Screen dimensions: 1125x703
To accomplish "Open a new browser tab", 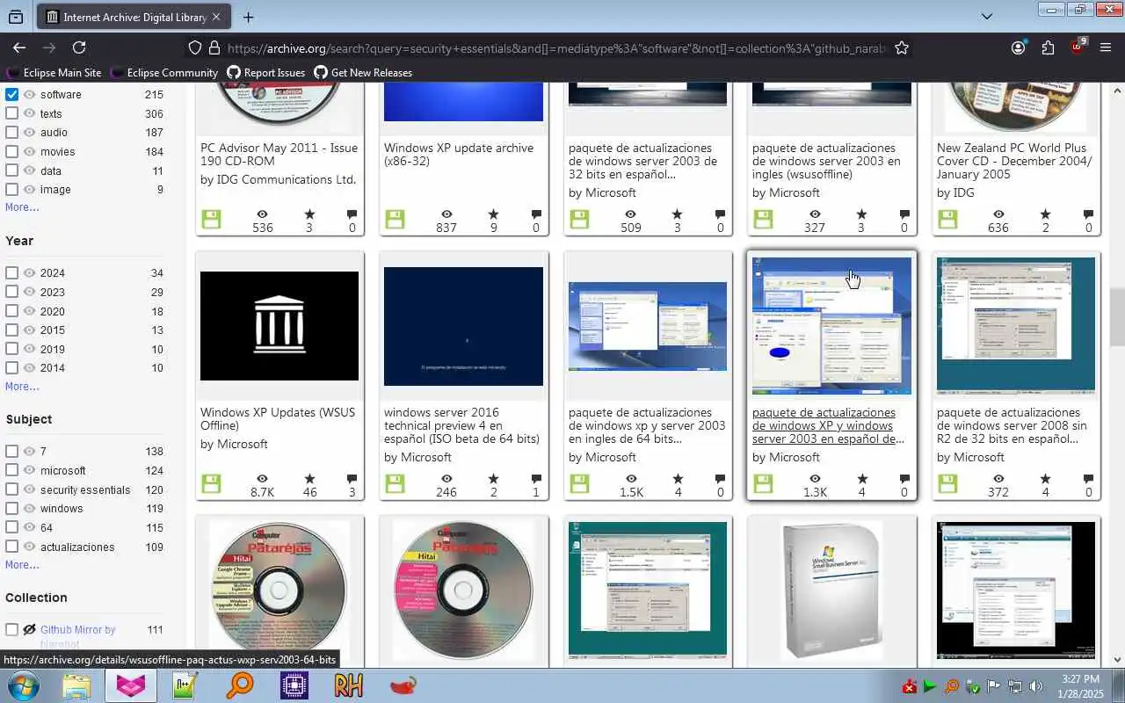I will (x=249, y=17).
